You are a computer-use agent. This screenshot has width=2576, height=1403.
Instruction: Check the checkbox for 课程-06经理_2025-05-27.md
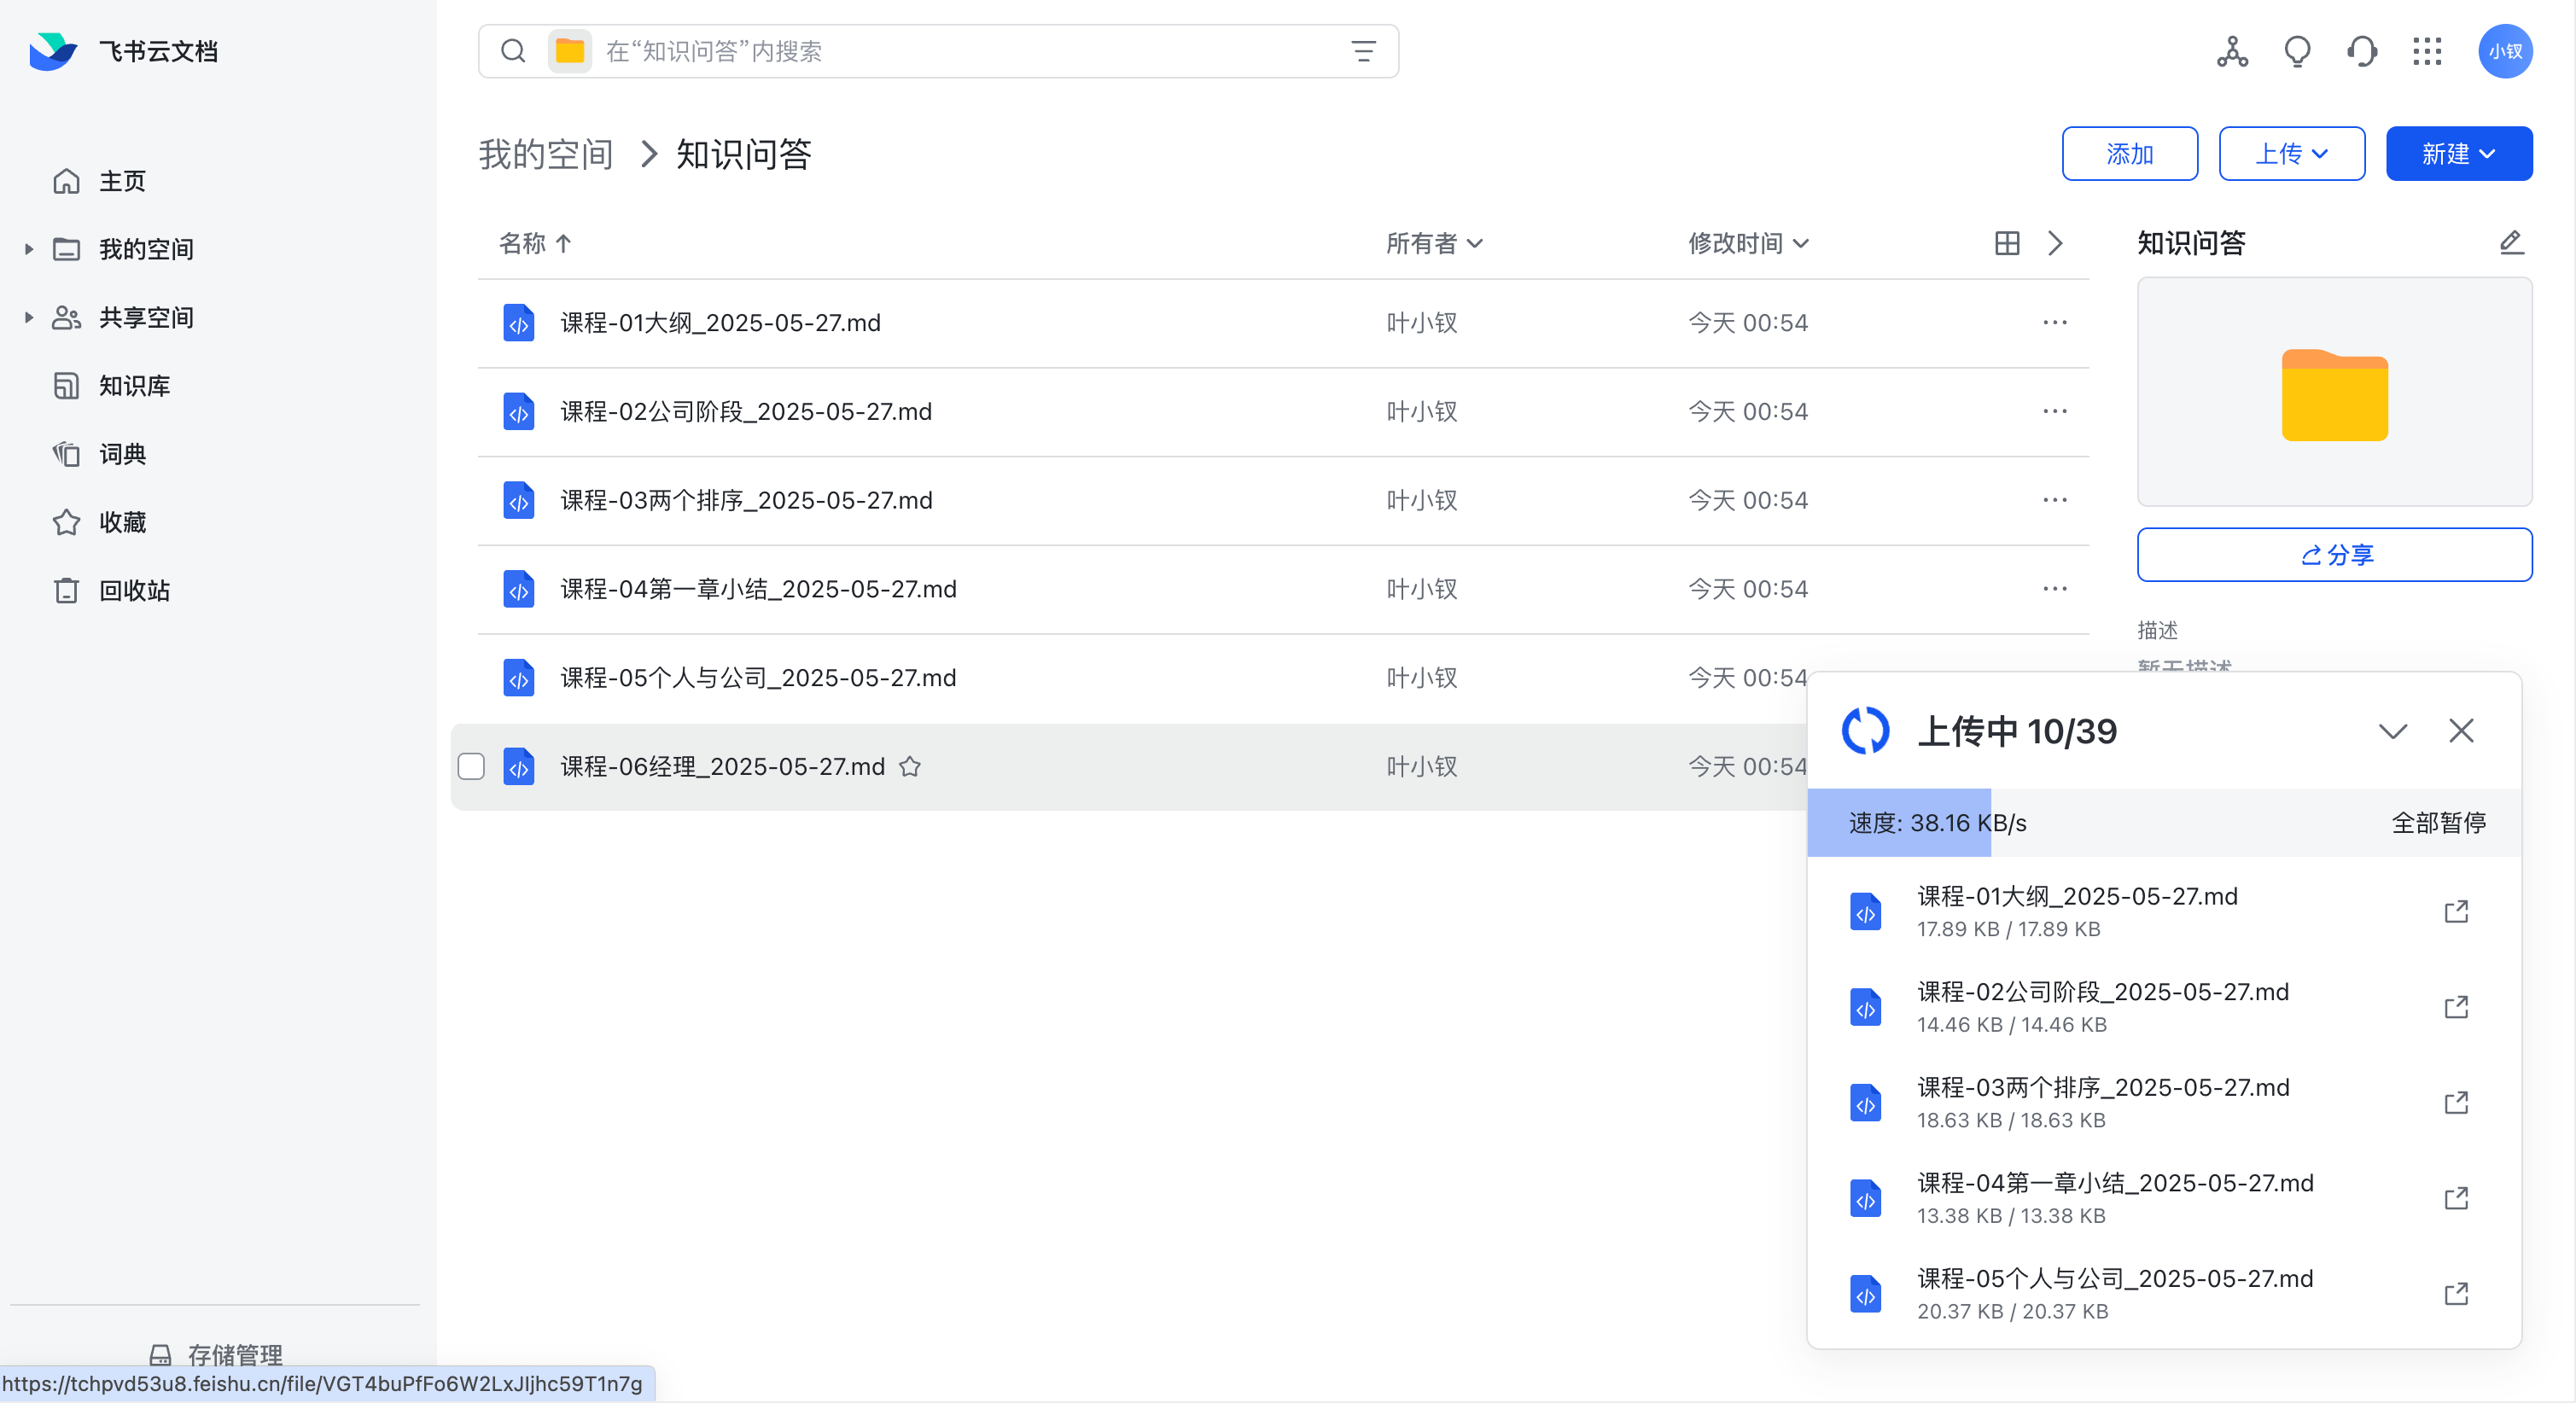(x=471, y=766)
